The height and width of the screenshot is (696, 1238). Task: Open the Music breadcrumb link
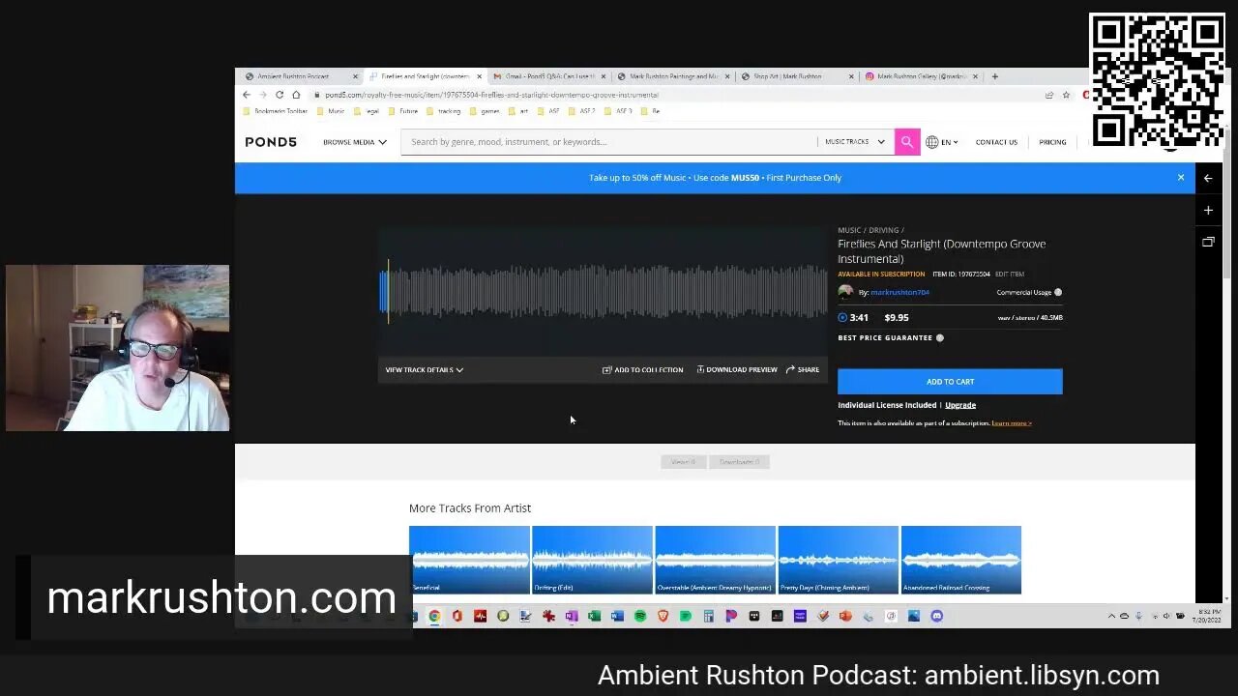pyautogui.click(x=849, y=230)
